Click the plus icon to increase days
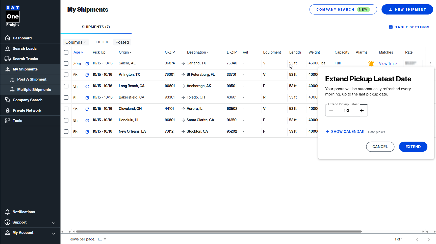Viewport: 436px width, 244px height. click(x=362, y=111)
